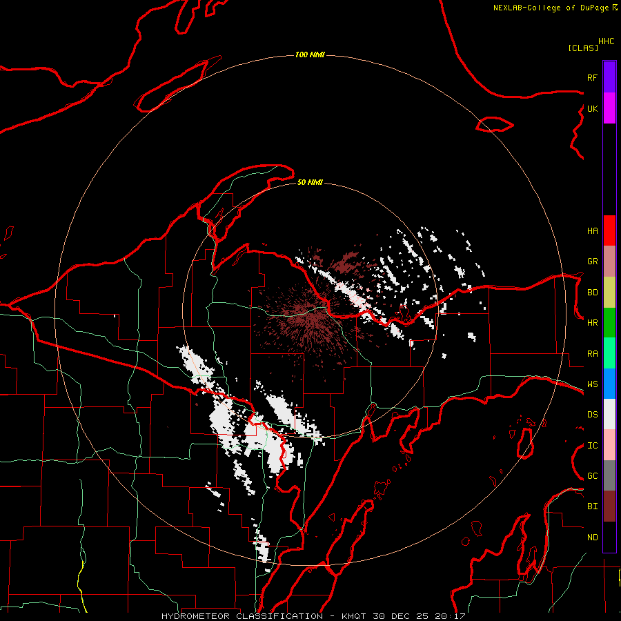The image size is (621, 621).
Task: Click the DS white legend swatch
Action: click(609, 414)
